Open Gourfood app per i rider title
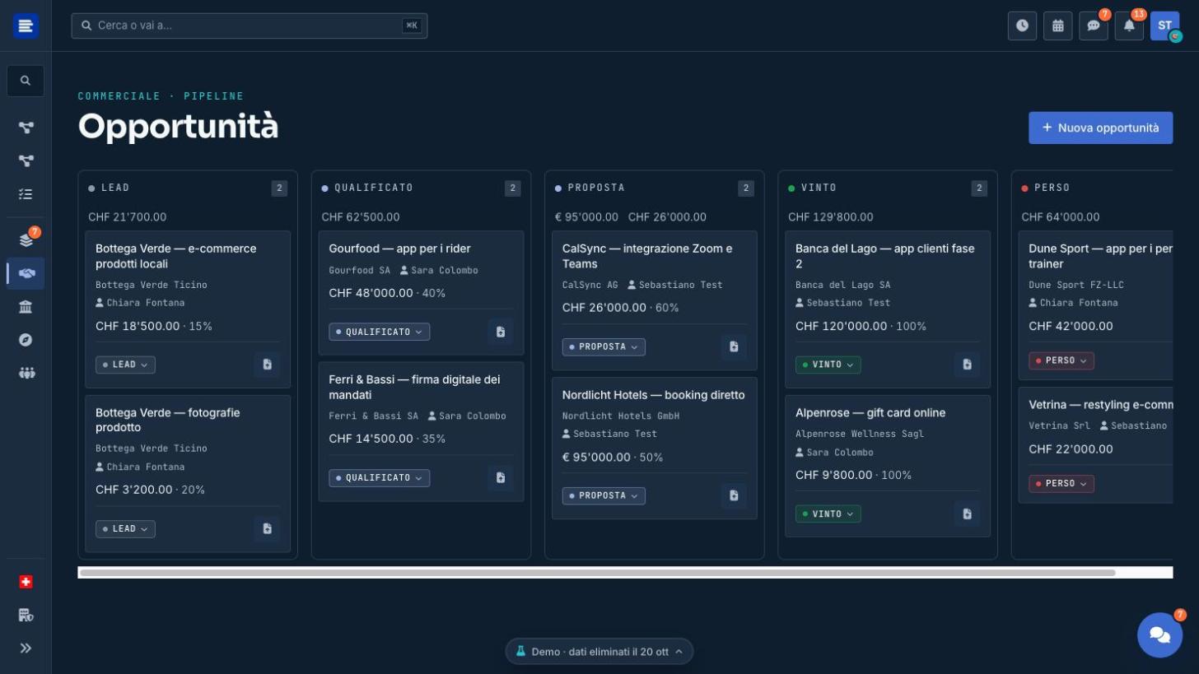1199x674 pixels. click(x=399, y=249)
